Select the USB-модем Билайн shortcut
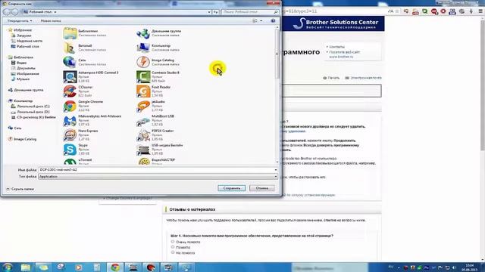This screenshot has height=272, width=485. tap(160, 150)
